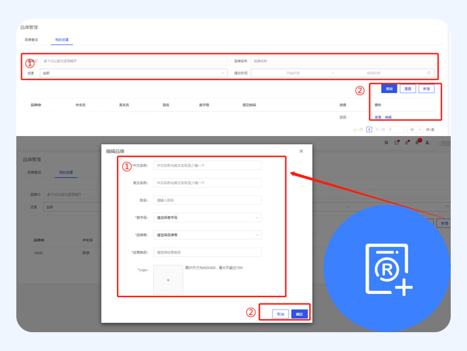Close the 编辑品牌 dialog with X

coord(301,151)
